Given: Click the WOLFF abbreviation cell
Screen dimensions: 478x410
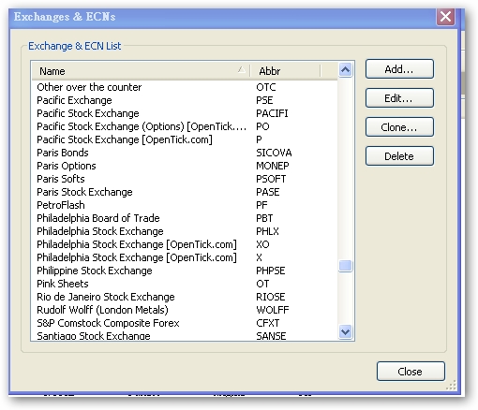Looking at the screenshot, I should tap(273, 310).
